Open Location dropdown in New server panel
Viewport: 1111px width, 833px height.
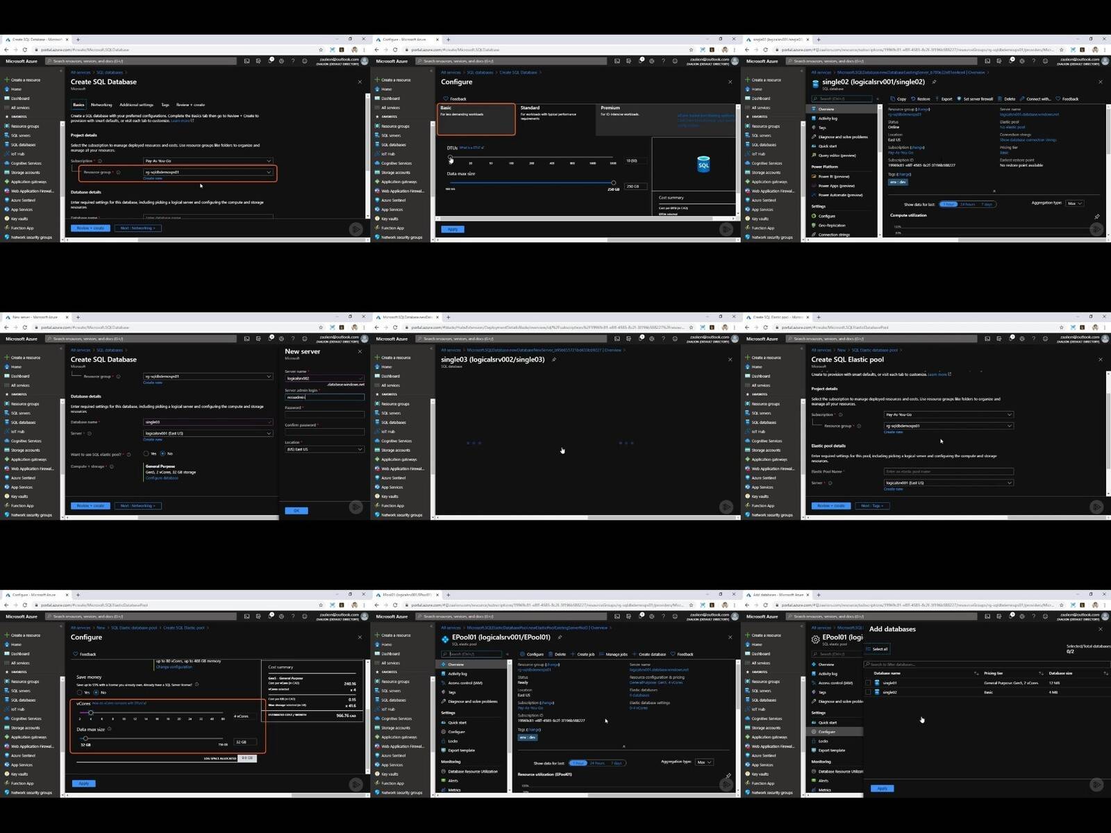[x=324, y=449]
